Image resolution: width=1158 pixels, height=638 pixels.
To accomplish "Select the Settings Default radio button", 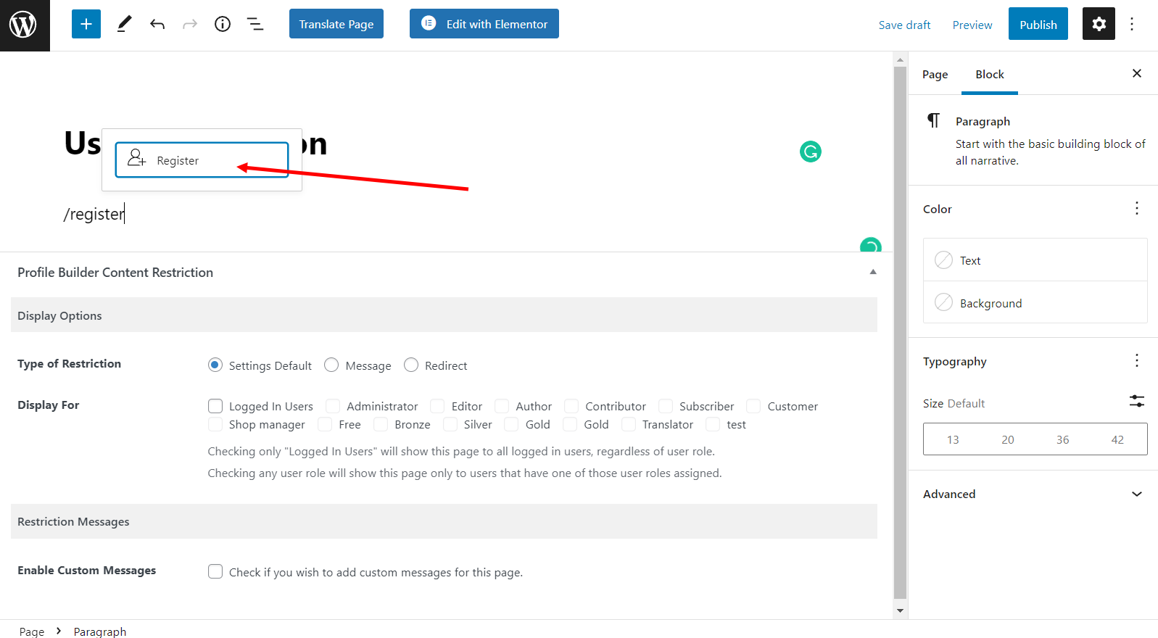I will click(x=215, y=365).
